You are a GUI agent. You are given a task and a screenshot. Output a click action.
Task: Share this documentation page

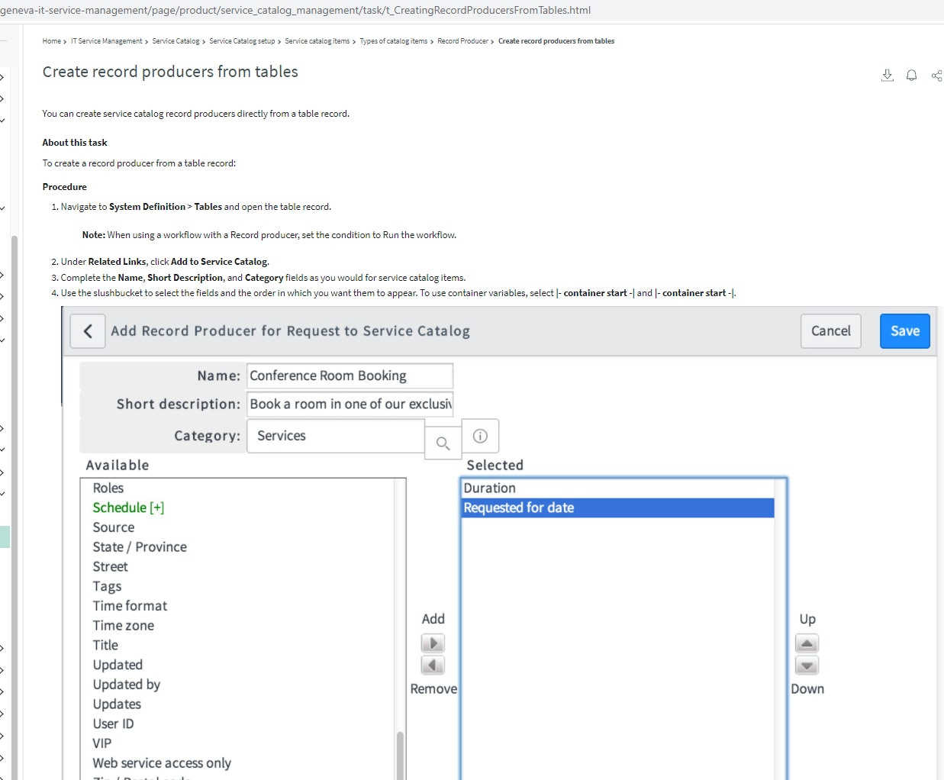[936, 75]
